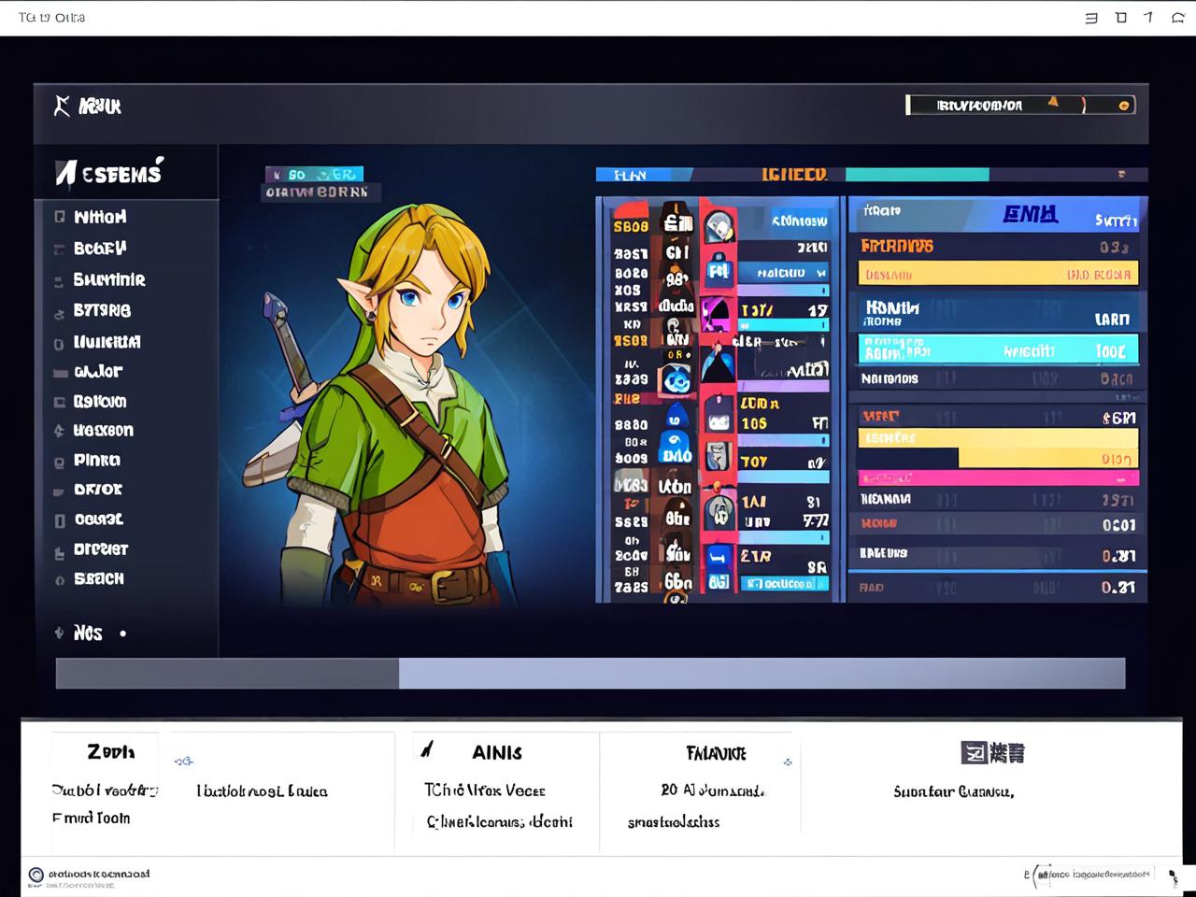
Task: Click the blue square icon at the bottom of the red column
Action: (x=718, y=560)
